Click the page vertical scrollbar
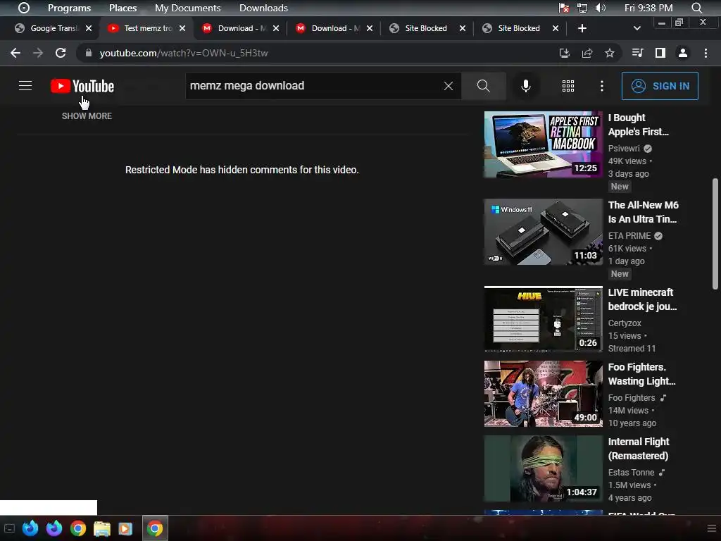The height and width of the screenshot is (541, 721). [x=715, y=234]
